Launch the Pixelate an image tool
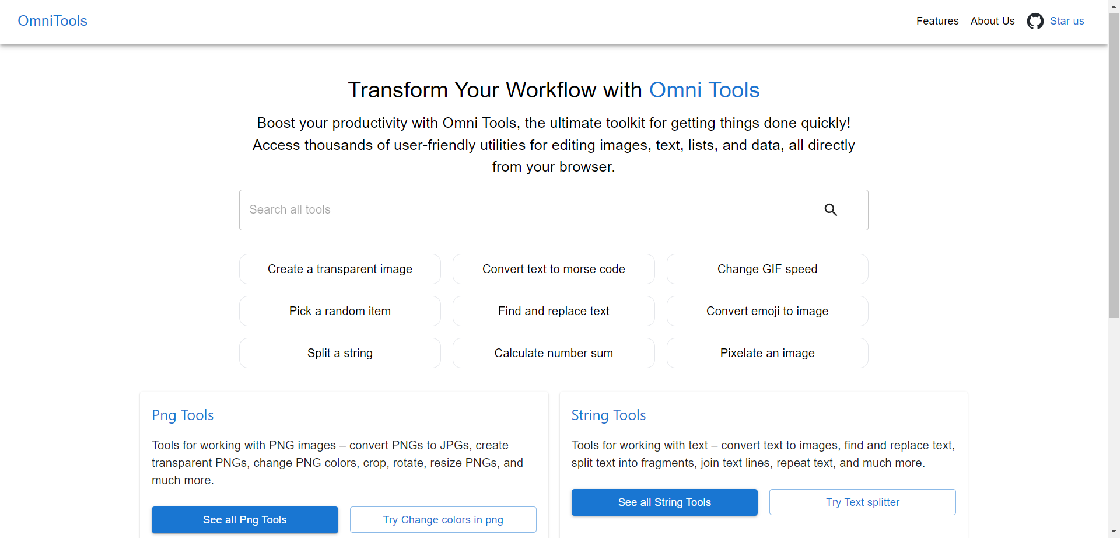Image resolution: width=1120 pixels, height=538 pixels. 767,353
